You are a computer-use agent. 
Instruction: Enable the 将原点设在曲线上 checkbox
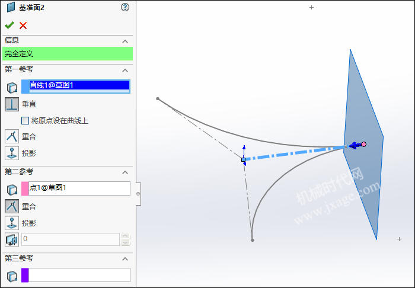[25, 121]
